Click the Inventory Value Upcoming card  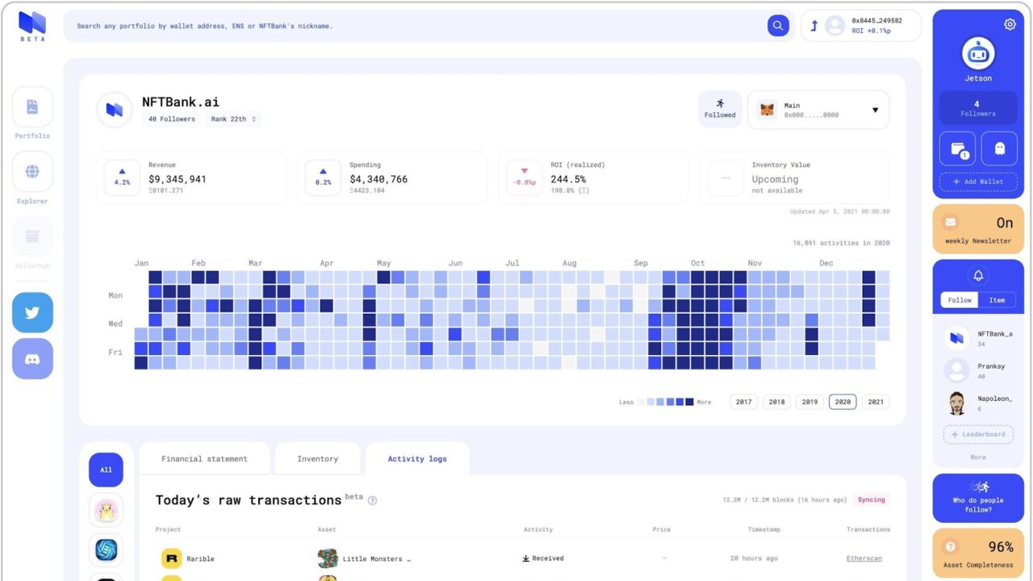click(x=794, y=178)
